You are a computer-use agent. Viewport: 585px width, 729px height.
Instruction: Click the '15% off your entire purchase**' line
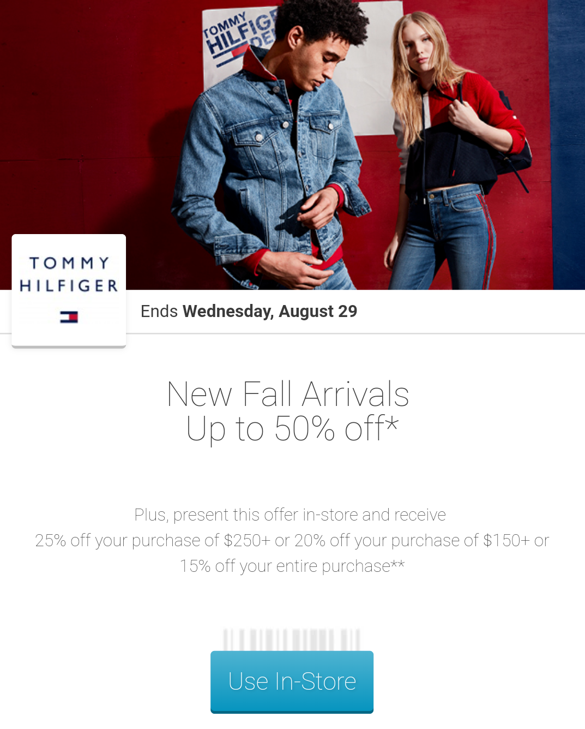pos(292,566)
